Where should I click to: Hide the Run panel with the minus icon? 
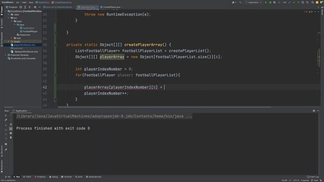point(318,111)
